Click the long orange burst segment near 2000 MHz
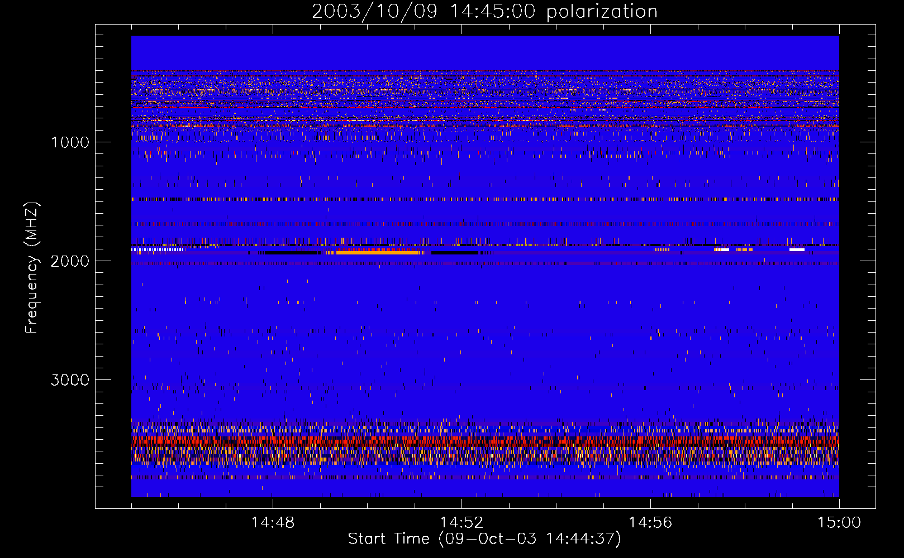The width and height of the screenshot is (904, 558). 378,252
